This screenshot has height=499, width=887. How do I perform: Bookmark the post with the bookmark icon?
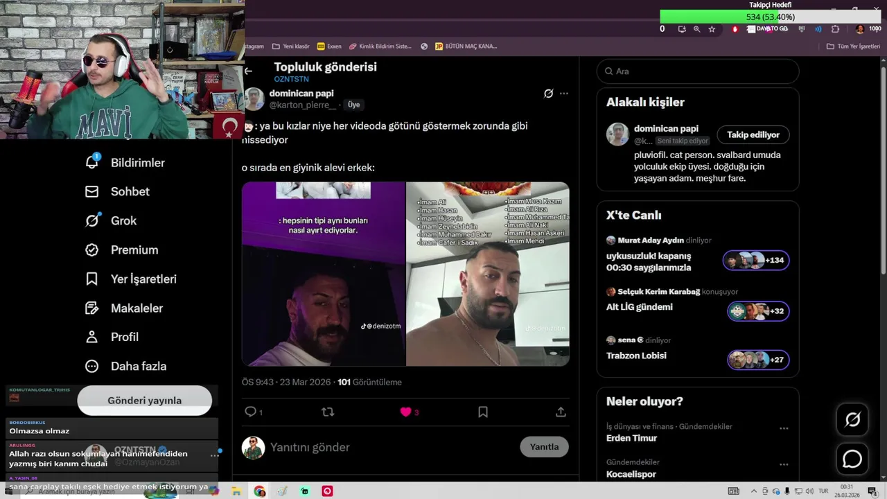pos(483,412)
